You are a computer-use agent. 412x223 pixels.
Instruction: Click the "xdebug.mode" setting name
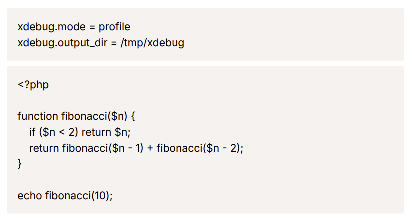tap(52, 27)
